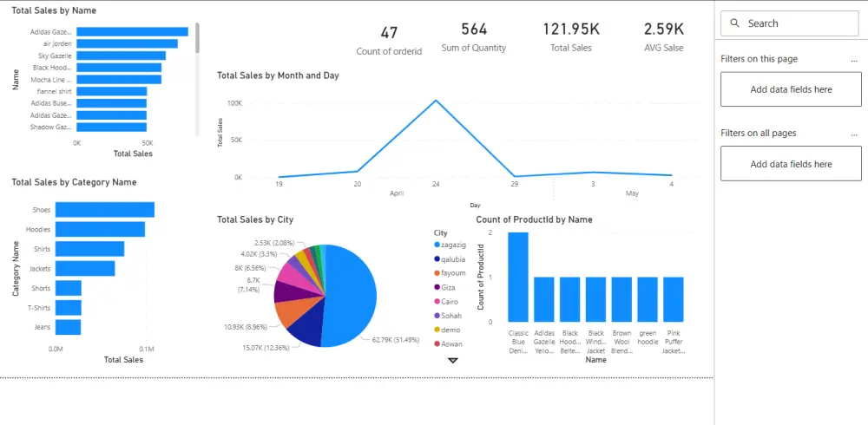The image size is (868, 425).
Task: Select the Black Hood... bar in Total Sales by Name
Action: (x=119, y=68)
